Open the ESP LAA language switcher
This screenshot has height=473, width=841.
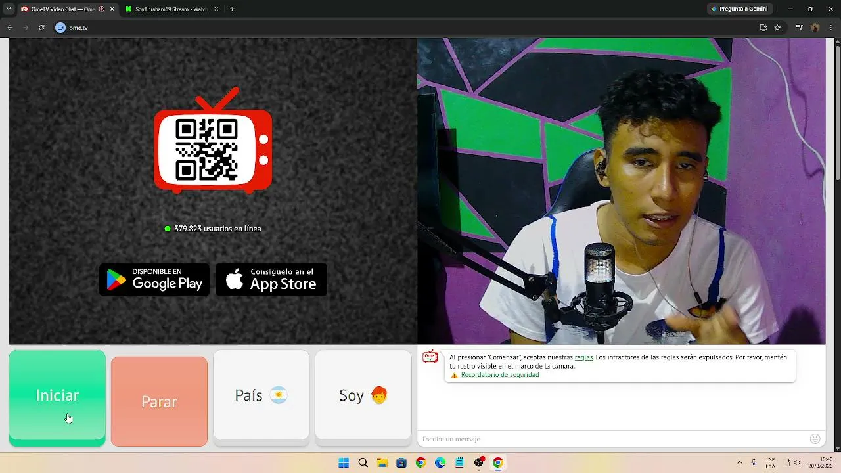tap(771, 462)
